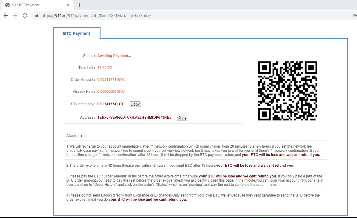Go back to the previous page
The width and height of the screenshot is (357, 218).
[6, 16]
